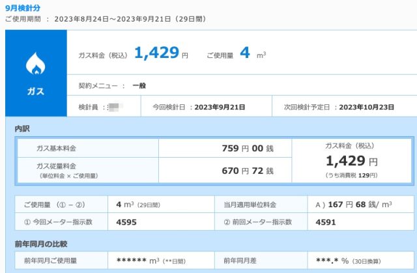Click the 1,429 yen gas charge at top
Image resolution: width=417 pixels, height=273 pixels.
156,54
